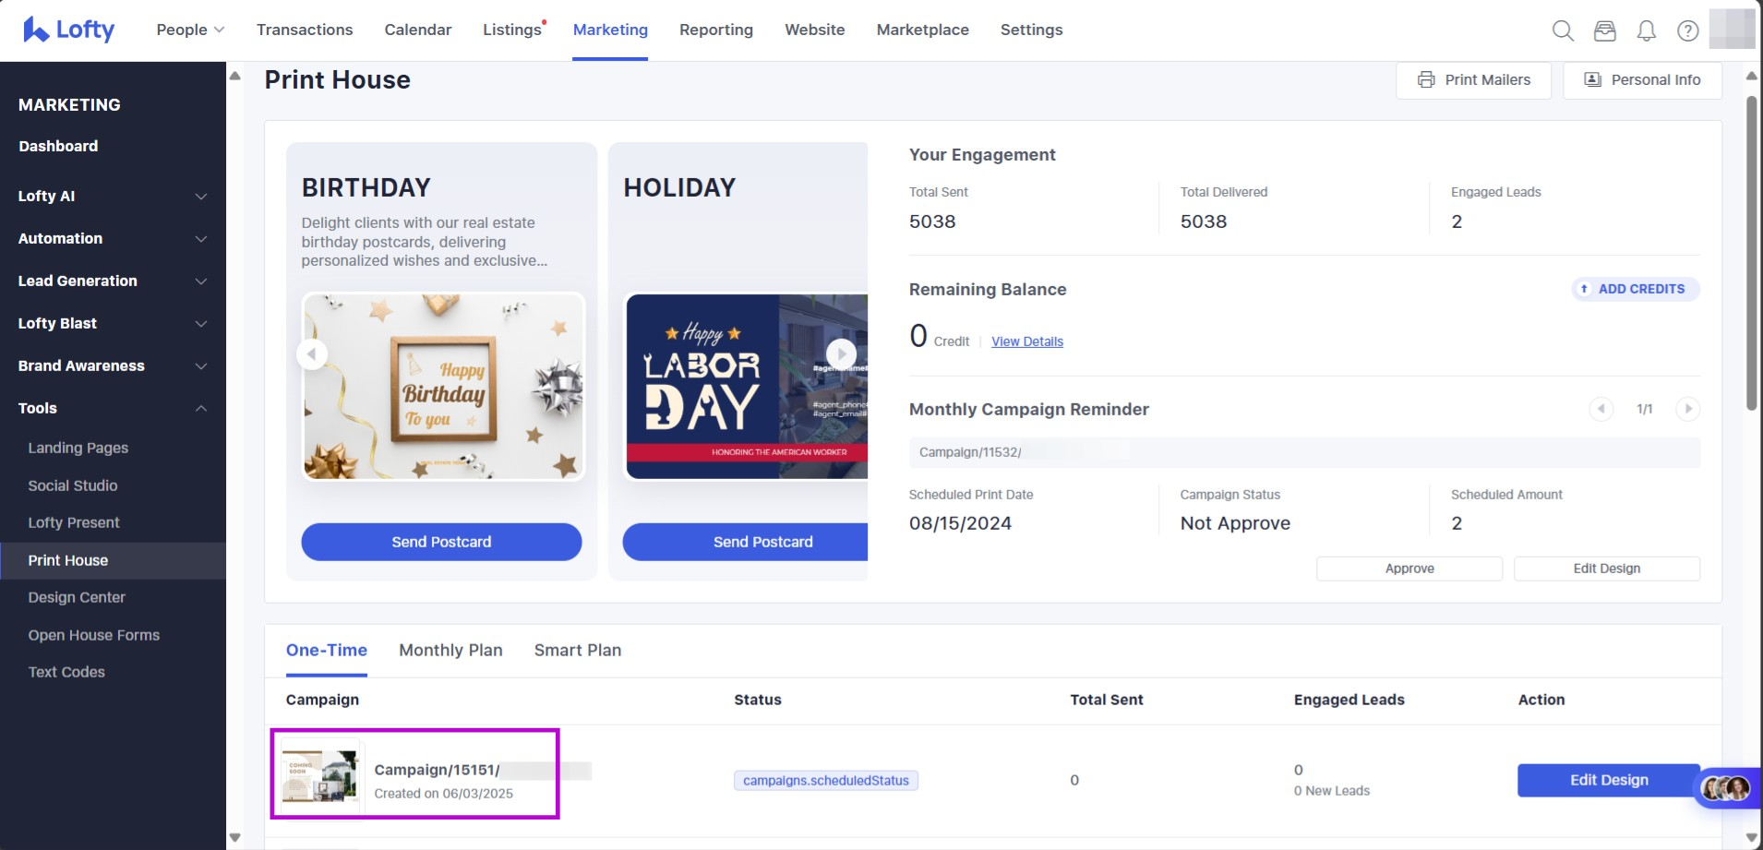Click the Lofty logo
This screenshot has height=850, width=1763.
pyautogui.click(x=69, y=30)
